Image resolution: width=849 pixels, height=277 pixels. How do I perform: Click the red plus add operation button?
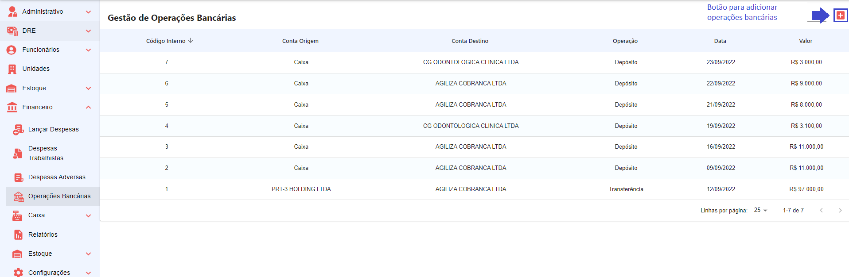pyautogui.click(x=840, y=15)
